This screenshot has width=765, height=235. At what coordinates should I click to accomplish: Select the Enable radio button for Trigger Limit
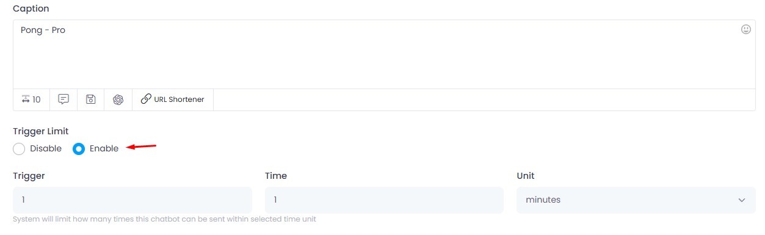pos(79,149)
